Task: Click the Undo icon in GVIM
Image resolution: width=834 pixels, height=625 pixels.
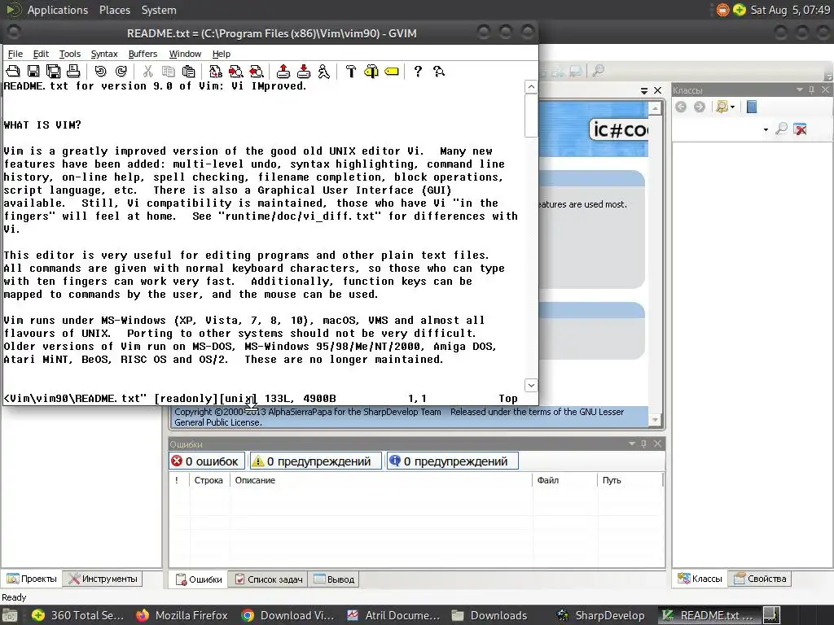Action: click(100, 72)
